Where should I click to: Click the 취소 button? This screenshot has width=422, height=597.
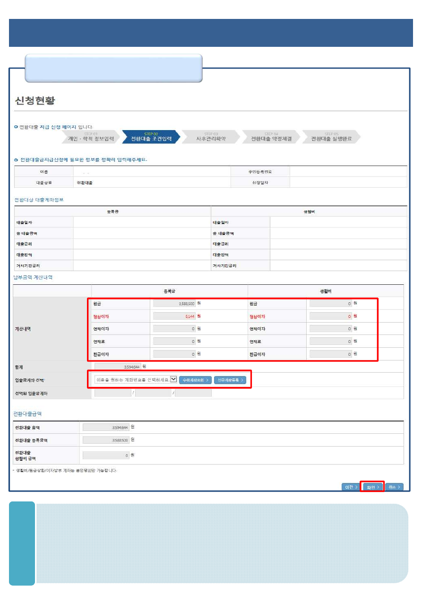(x=394, y=487)
